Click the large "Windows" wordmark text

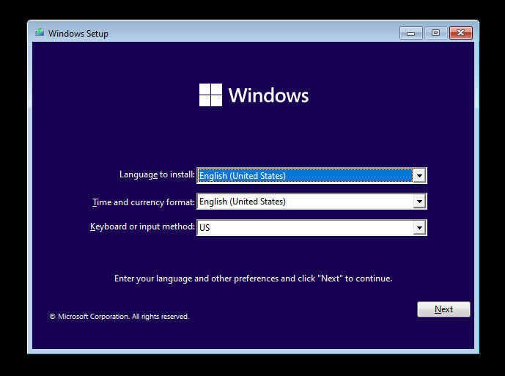coord(268,95)
